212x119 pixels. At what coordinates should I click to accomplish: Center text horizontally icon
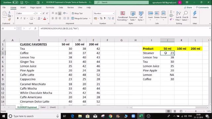pos(56,18)
